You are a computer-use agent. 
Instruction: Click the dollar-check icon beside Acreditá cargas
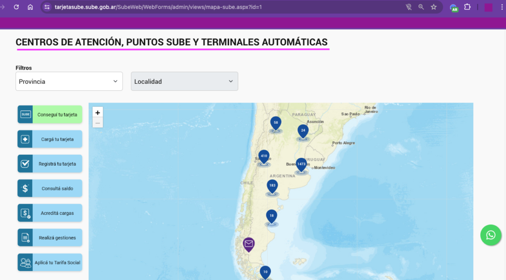pos(25,213)
